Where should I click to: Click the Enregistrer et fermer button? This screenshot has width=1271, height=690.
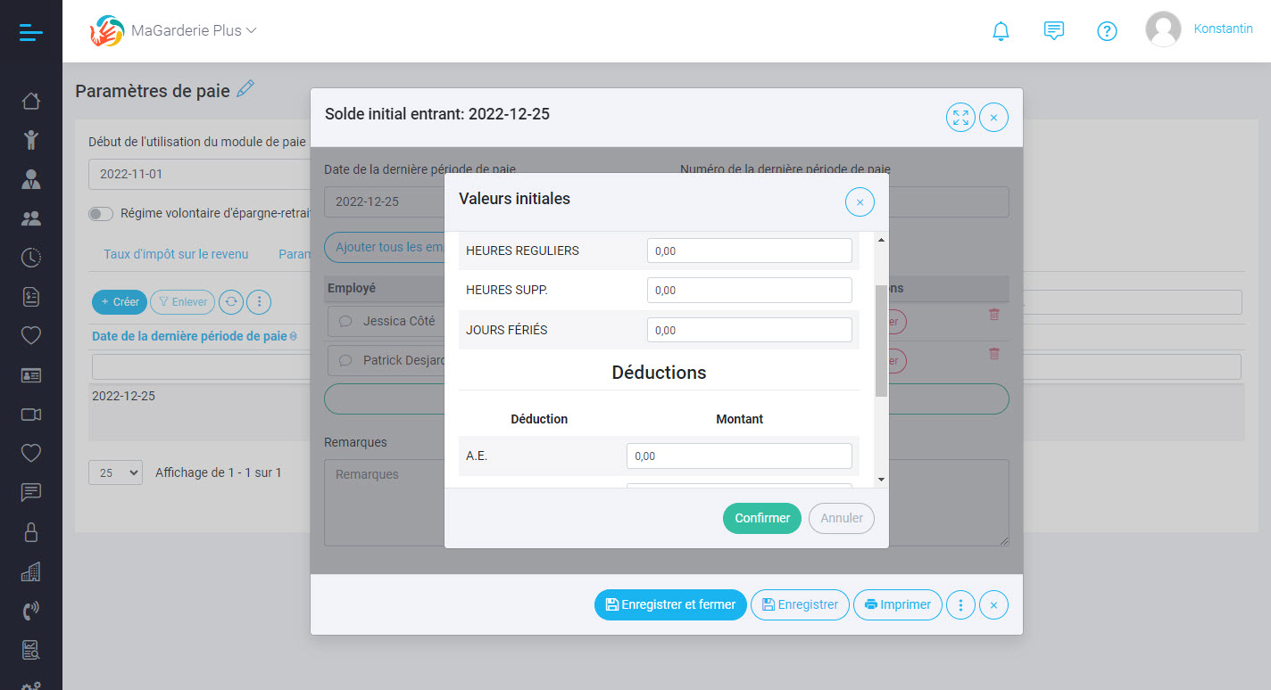[x=669, y=604]
